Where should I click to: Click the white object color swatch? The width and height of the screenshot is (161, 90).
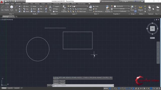coord(115,6)
